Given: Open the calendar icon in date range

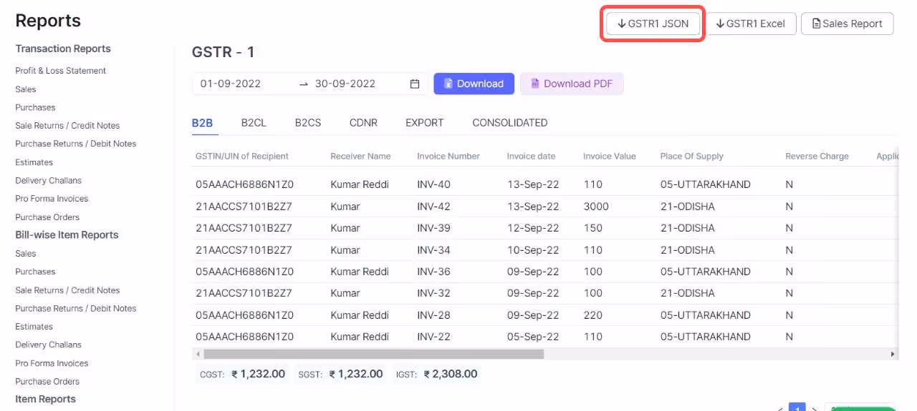Looking at the screenshot, I should coord(415,84).
